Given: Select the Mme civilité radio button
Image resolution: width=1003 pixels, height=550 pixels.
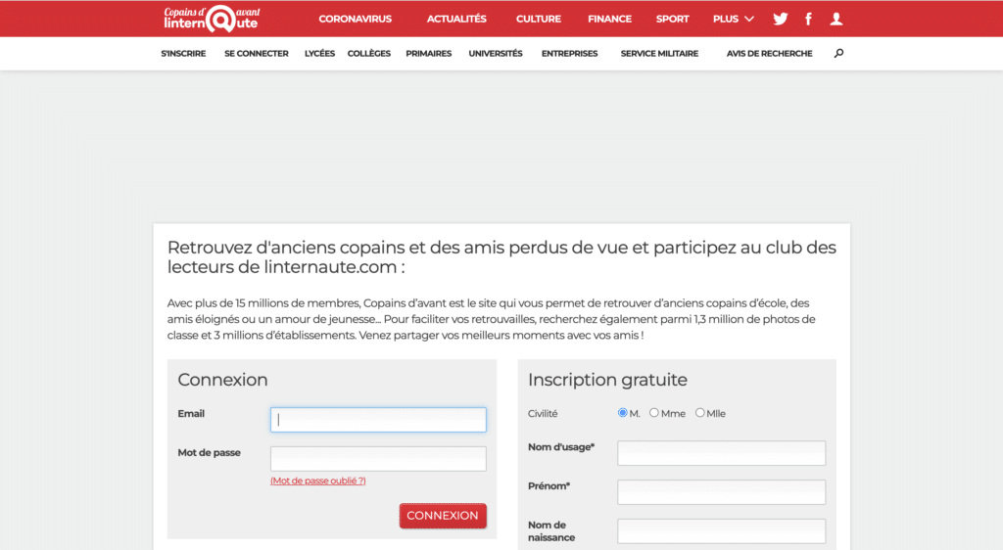Looking at the screenshot, I should tap(653, 413).
